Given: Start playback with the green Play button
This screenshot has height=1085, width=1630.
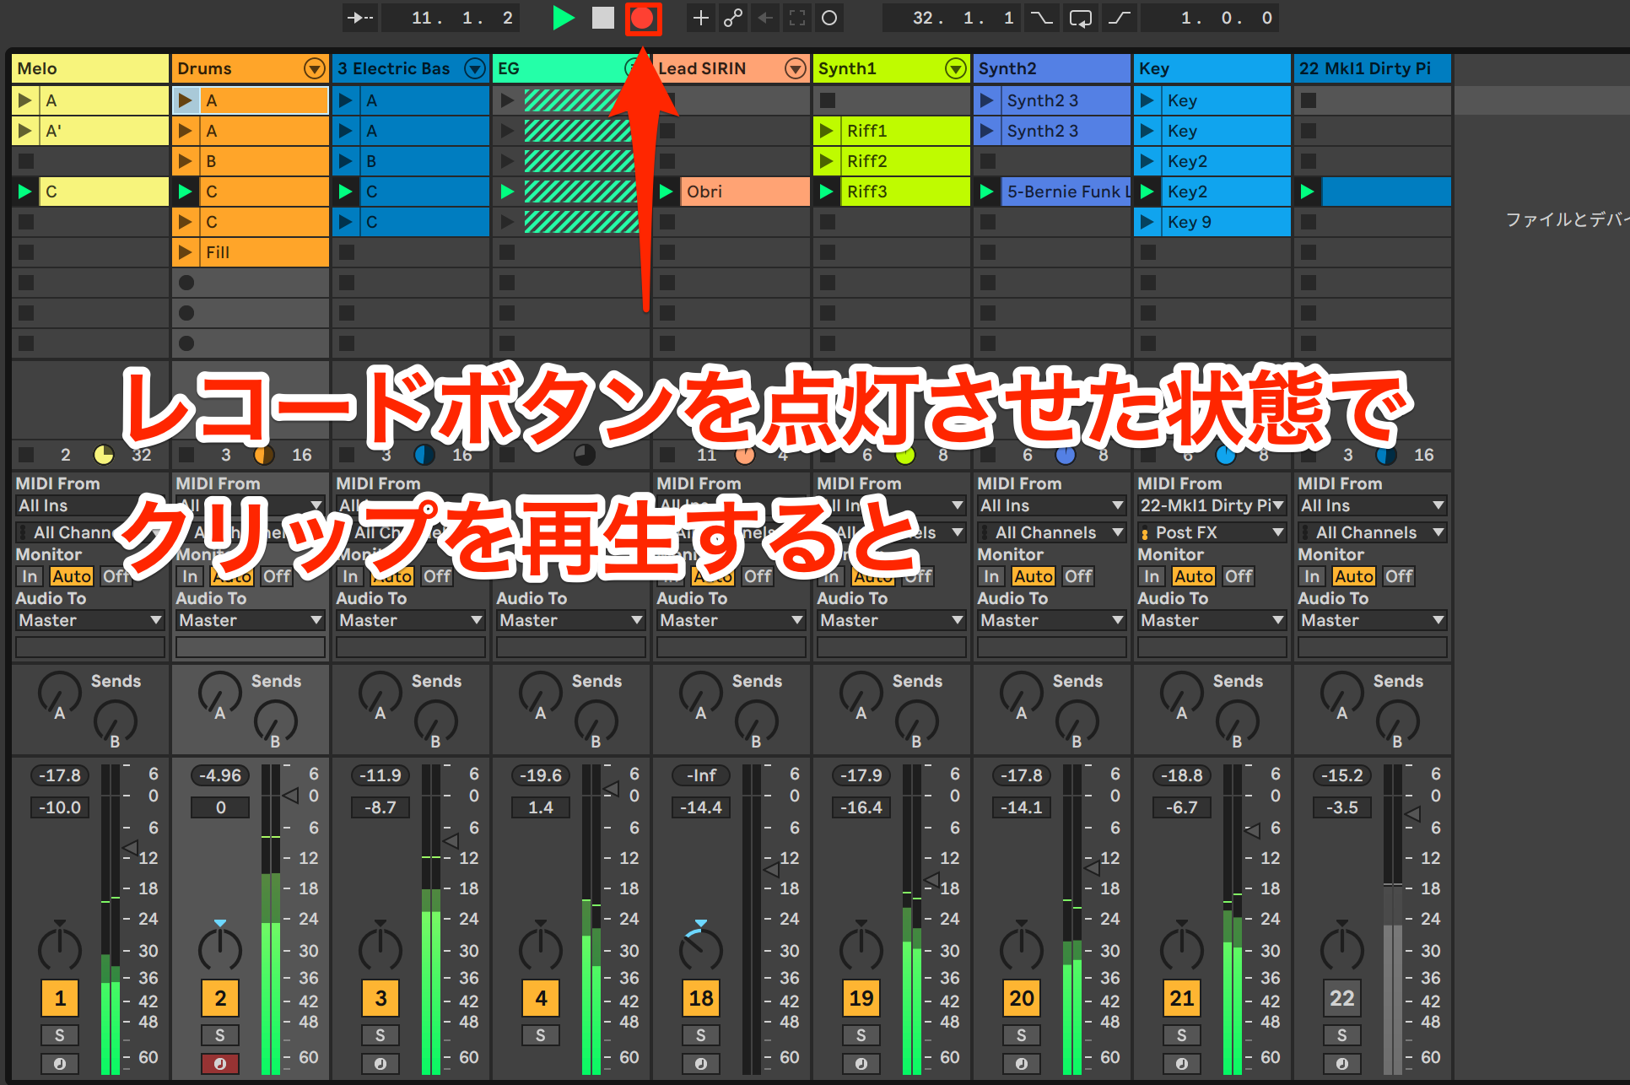Looking at the screenshot, I should click(x=563, y=18).
